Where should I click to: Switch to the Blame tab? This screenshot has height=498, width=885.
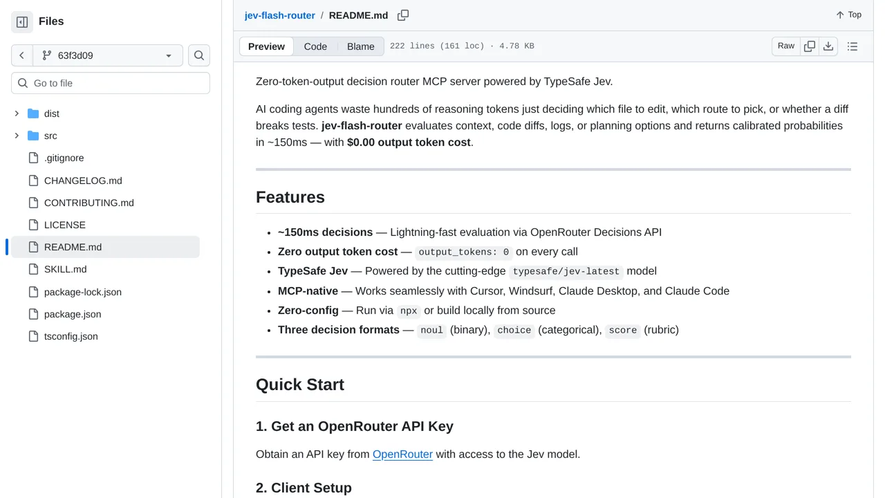361,46
